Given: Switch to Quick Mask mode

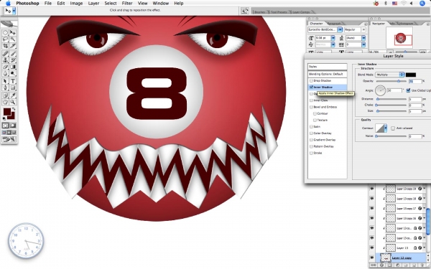Looking at the screenshot, I should (13, 126).
